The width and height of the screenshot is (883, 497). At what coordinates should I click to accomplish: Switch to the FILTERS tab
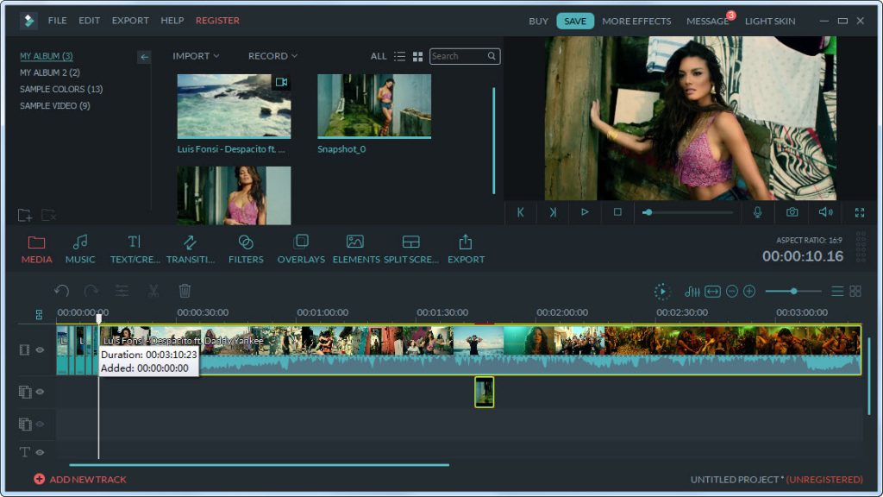[246, 248]
